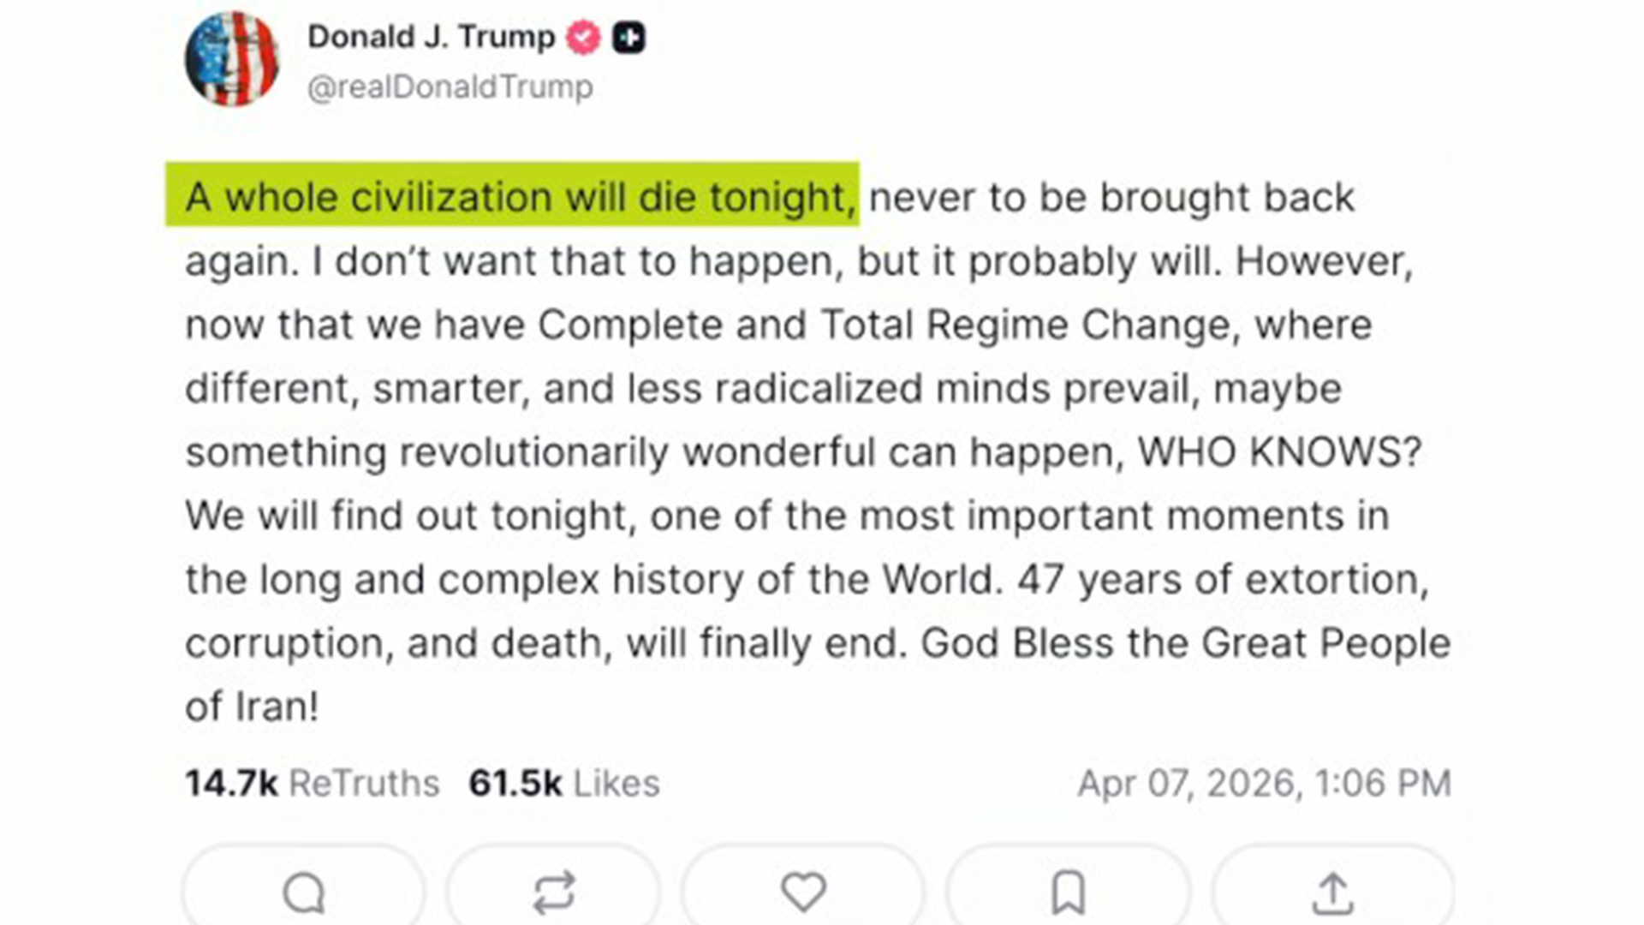Click the Donald J. Trump display name
Image resolution: width=1644 pixels, height=925 pixels.
(x=431, y=36)
